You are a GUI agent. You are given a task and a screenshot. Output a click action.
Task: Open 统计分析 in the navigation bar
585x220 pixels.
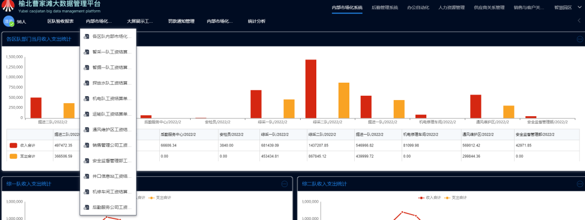tap(256, 22)
